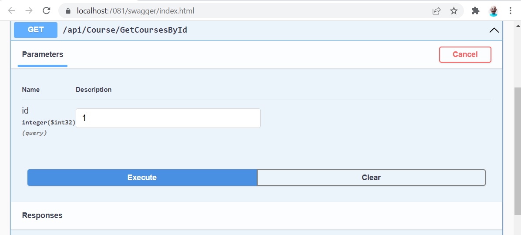521x235 pixels.
Task: Collapse the GetCoursesById operation with the chevron
Action: [494, 30]
